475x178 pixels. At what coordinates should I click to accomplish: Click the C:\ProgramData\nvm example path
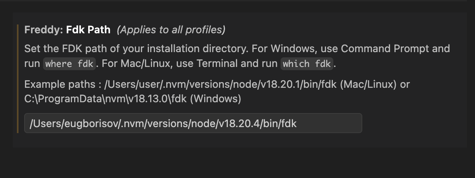point(105,99)
